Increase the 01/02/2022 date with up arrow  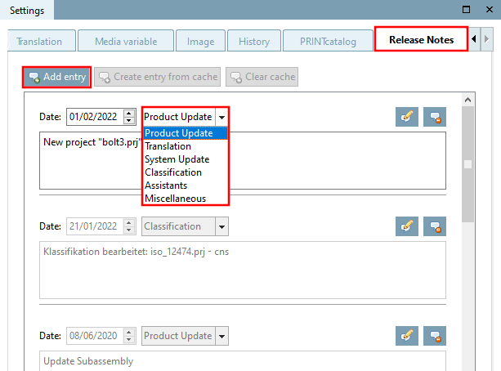coord(129,113)
